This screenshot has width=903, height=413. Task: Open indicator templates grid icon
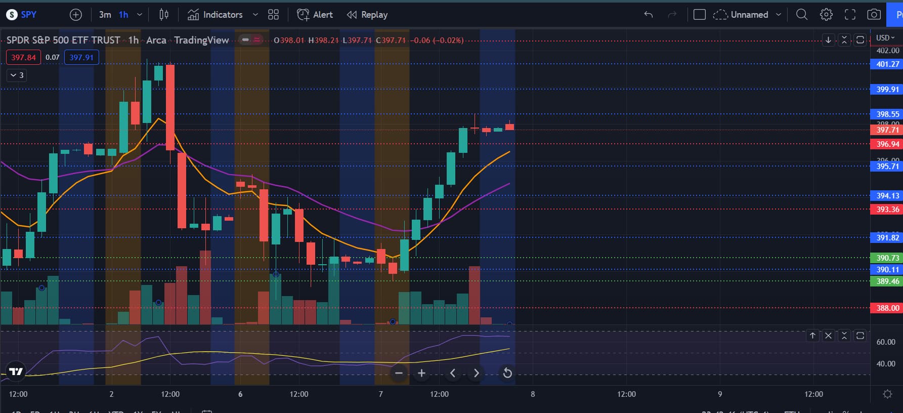tap(273, 15)
